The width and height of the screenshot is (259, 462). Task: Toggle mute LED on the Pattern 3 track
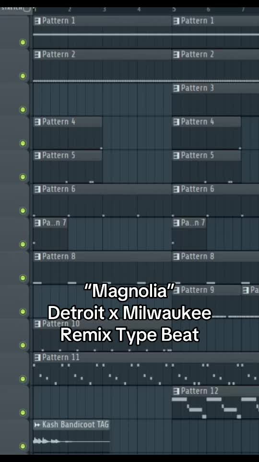pos(23,110)
